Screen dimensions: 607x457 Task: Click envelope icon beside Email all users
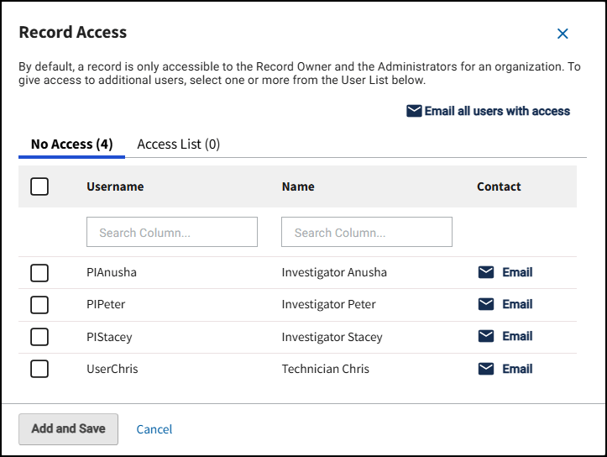(x=414, y=111)
